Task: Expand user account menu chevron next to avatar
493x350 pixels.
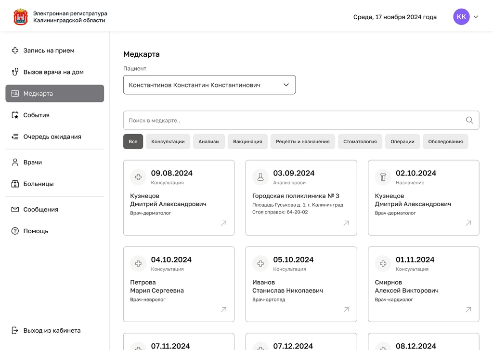Action: [476, 17]
